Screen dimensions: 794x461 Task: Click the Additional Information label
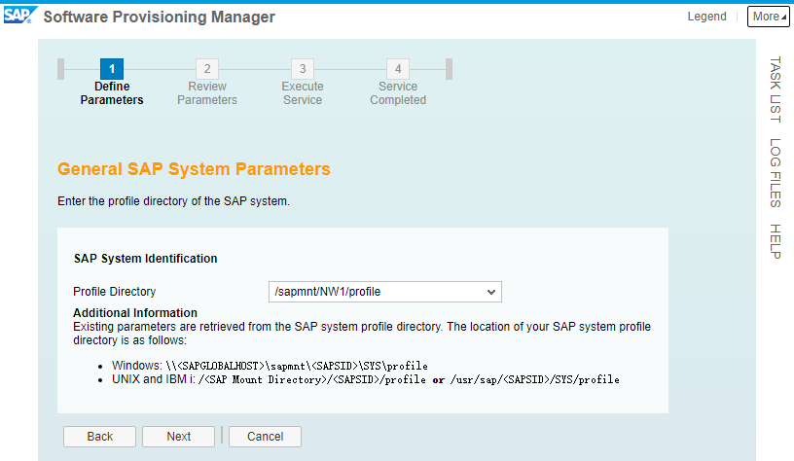(x=135, y=313)
